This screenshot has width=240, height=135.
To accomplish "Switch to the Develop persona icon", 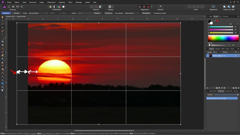I will tap(13, 7).
